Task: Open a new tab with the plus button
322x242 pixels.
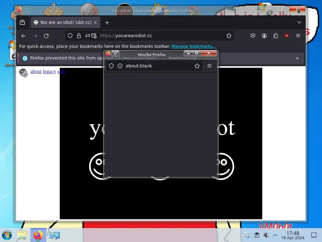Action: pos(107,22)
